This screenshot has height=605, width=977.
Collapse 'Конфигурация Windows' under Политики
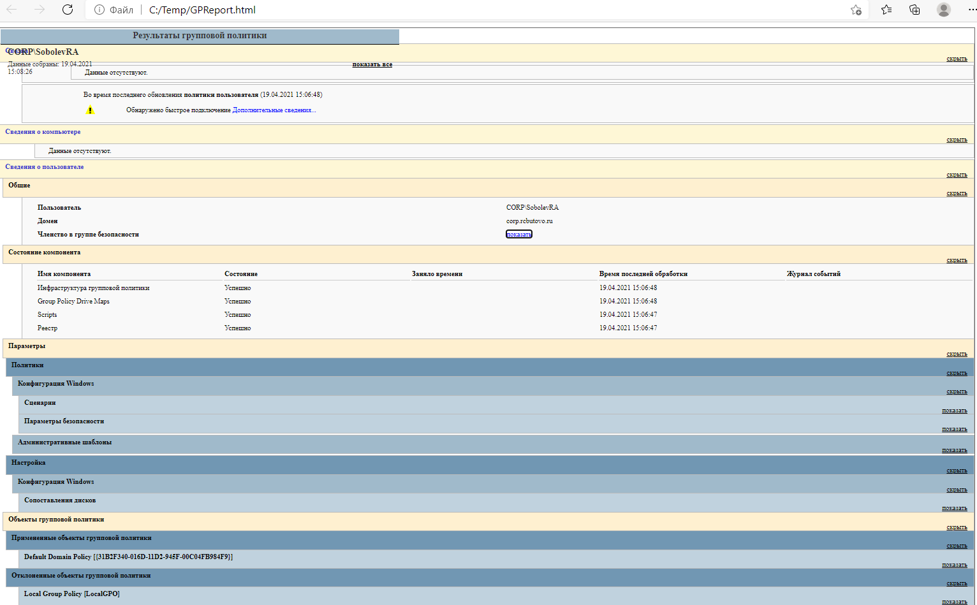(957, 391)
